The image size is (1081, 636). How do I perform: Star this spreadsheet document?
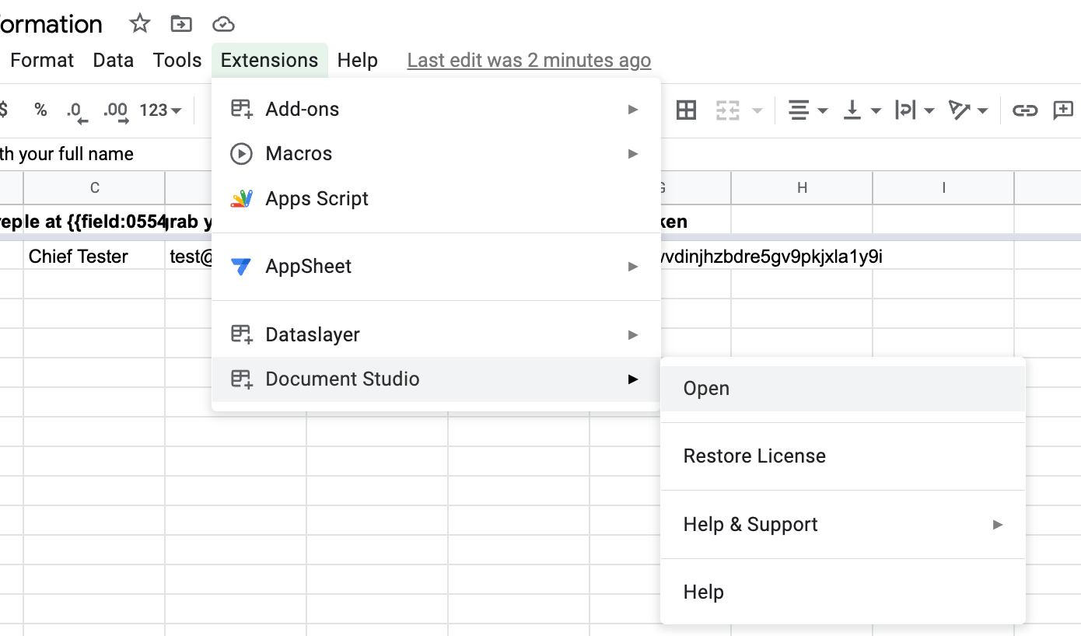coord(139,23)
